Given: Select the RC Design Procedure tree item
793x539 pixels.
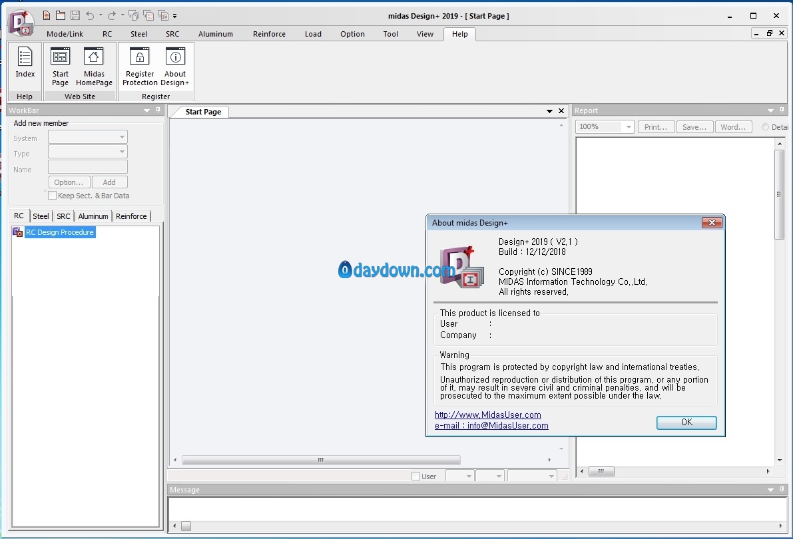Looking at the screenshot, I should (x=60, y=232).
